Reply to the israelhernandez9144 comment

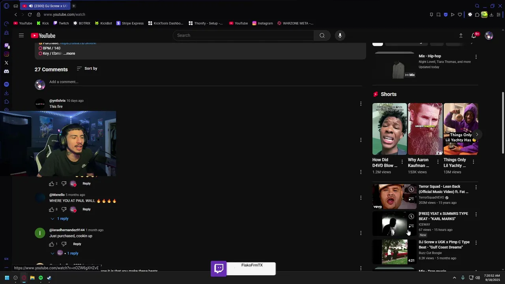coord(77,244)
